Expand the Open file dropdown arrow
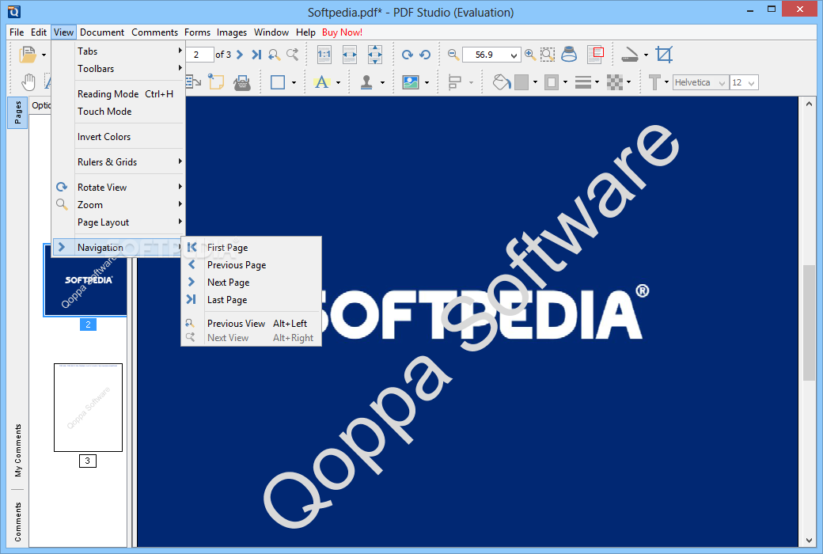Viewport: 823px width, 554px height. coord(44,55)
